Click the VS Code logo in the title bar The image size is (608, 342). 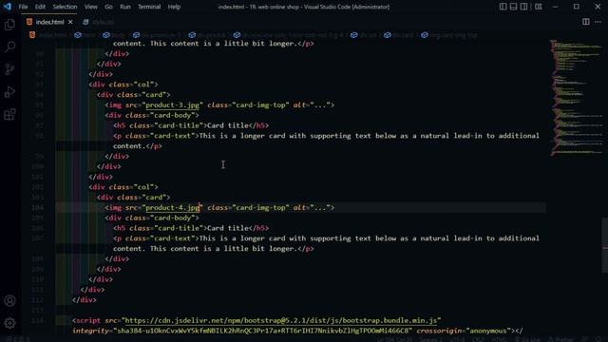coord(7,7)
